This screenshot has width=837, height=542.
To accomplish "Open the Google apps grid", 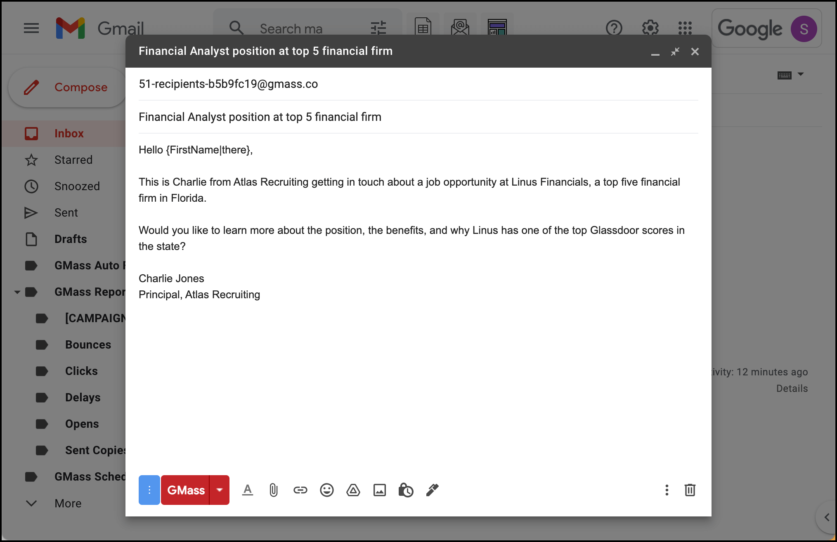I will (685, 28).
